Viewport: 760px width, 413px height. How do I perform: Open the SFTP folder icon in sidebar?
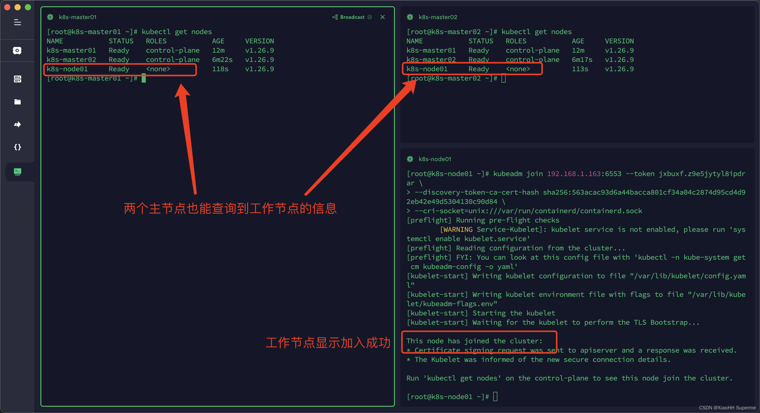(17, 102)
